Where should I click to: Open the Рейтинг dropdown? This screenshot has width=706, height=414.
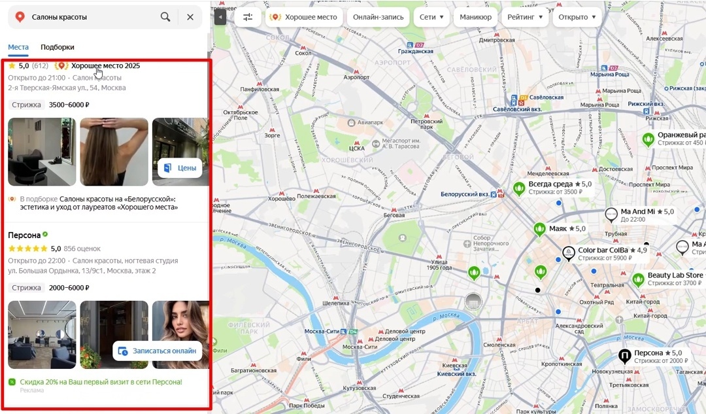click(x=524, y=17)
